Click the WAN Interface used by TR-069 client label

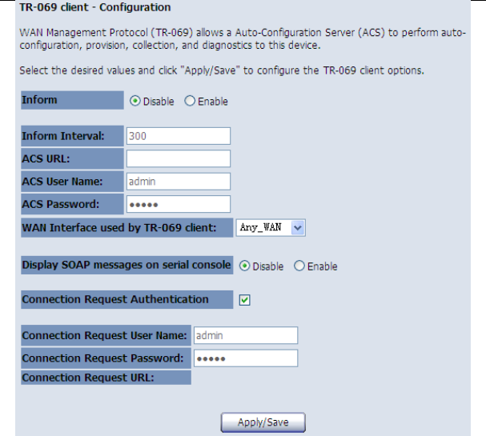118,228
